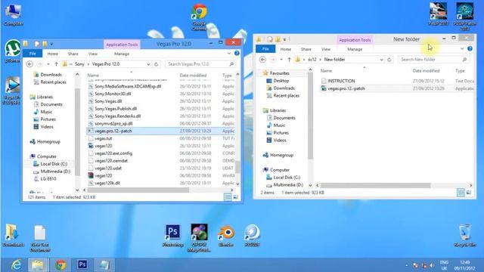Go up one level in New folder window

289,60
